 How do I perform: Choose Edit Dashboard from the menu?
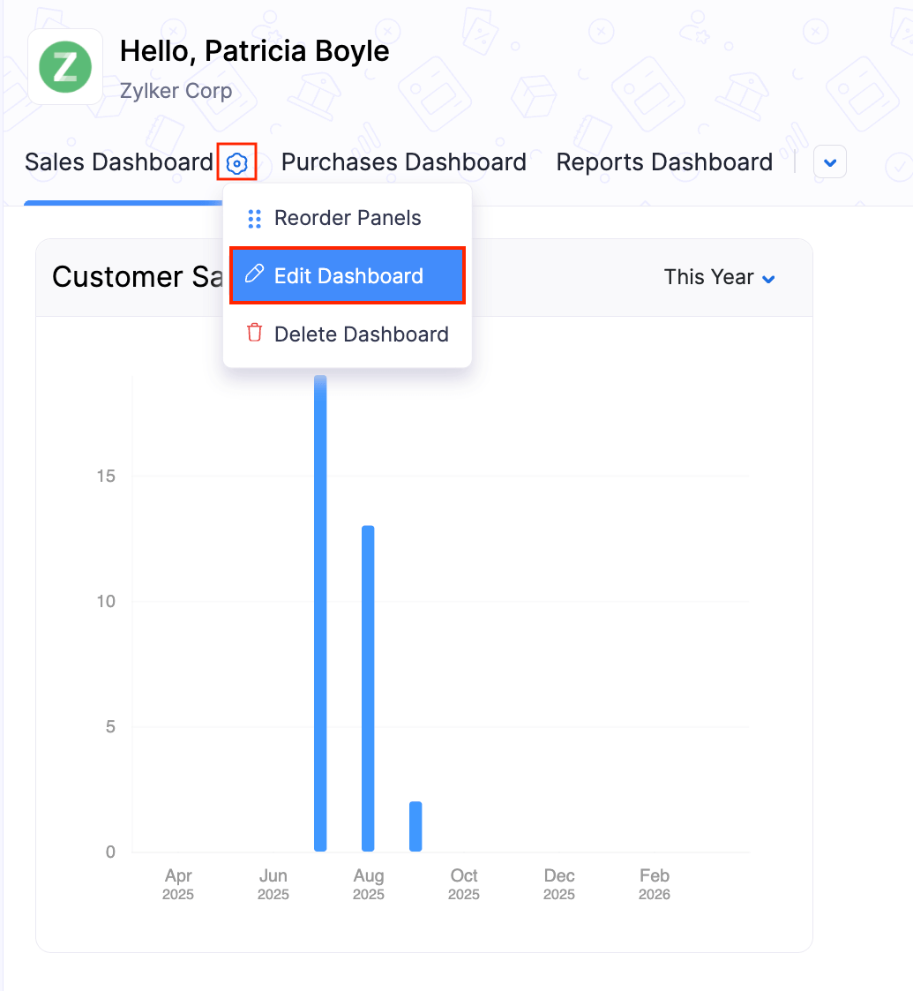[347, 275]
